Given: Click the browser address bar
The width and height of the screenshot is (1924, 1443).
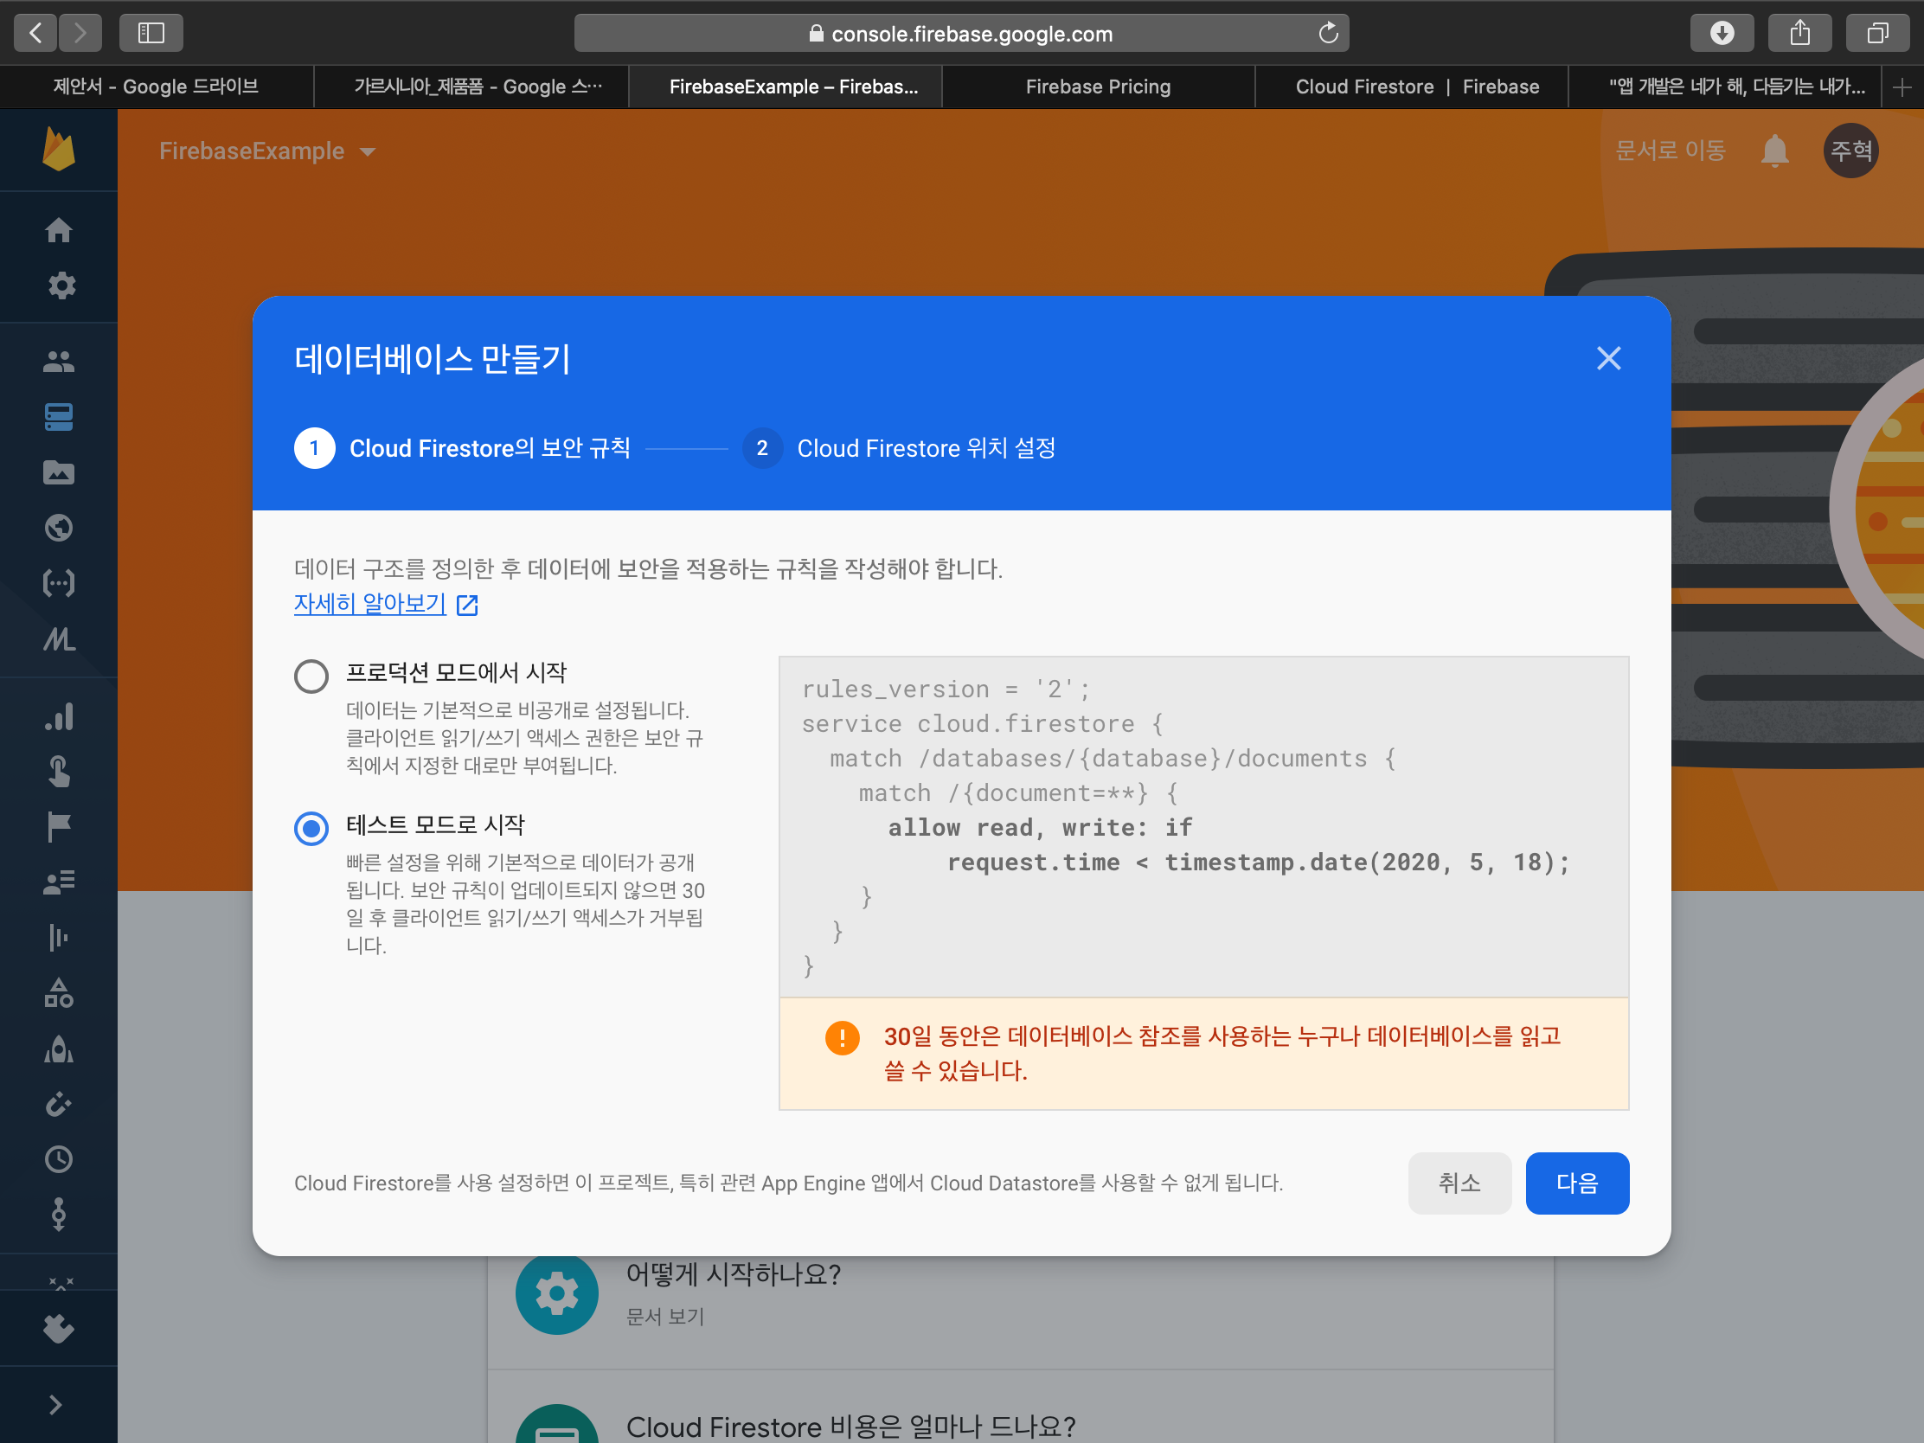Looking at the screenshot, I should [960, 33].
